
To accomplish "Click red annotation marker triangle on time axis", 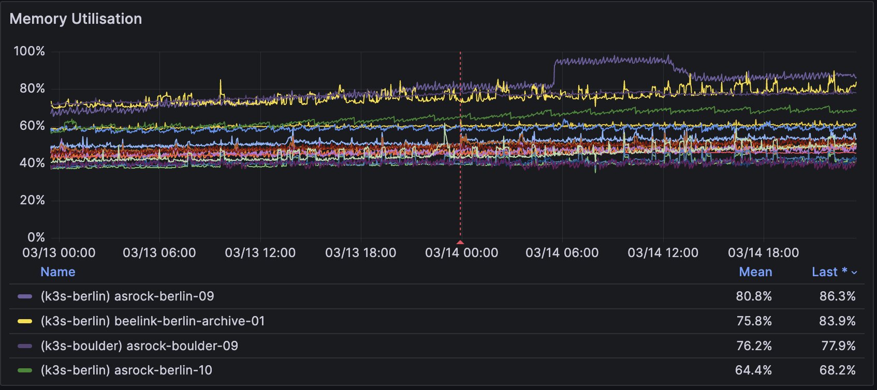I will click(x=460, y=242).
